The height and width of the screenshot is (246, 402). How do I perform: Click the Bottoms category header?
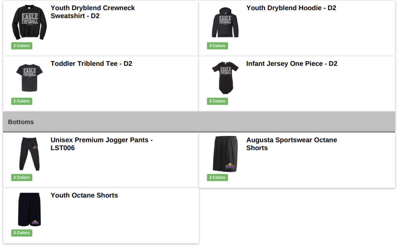click(x=199, y=122)
